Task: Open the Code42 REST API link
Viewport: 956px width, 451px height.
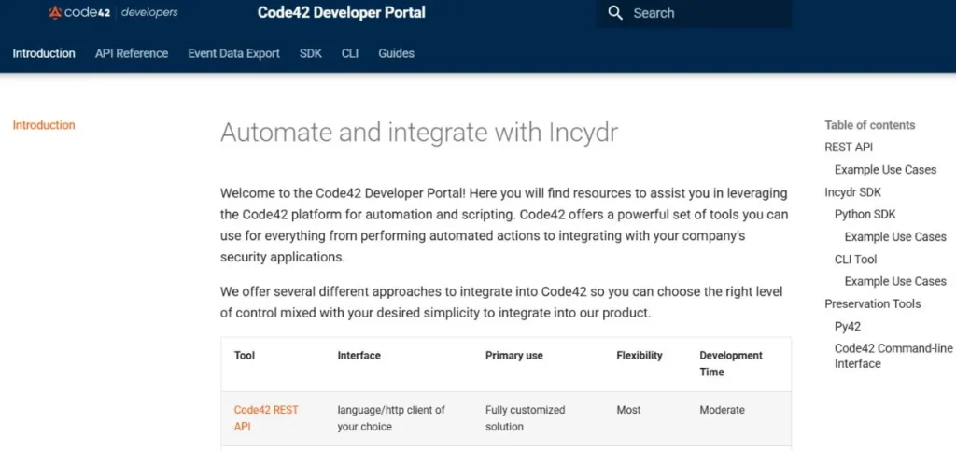Action: point(267,417)
